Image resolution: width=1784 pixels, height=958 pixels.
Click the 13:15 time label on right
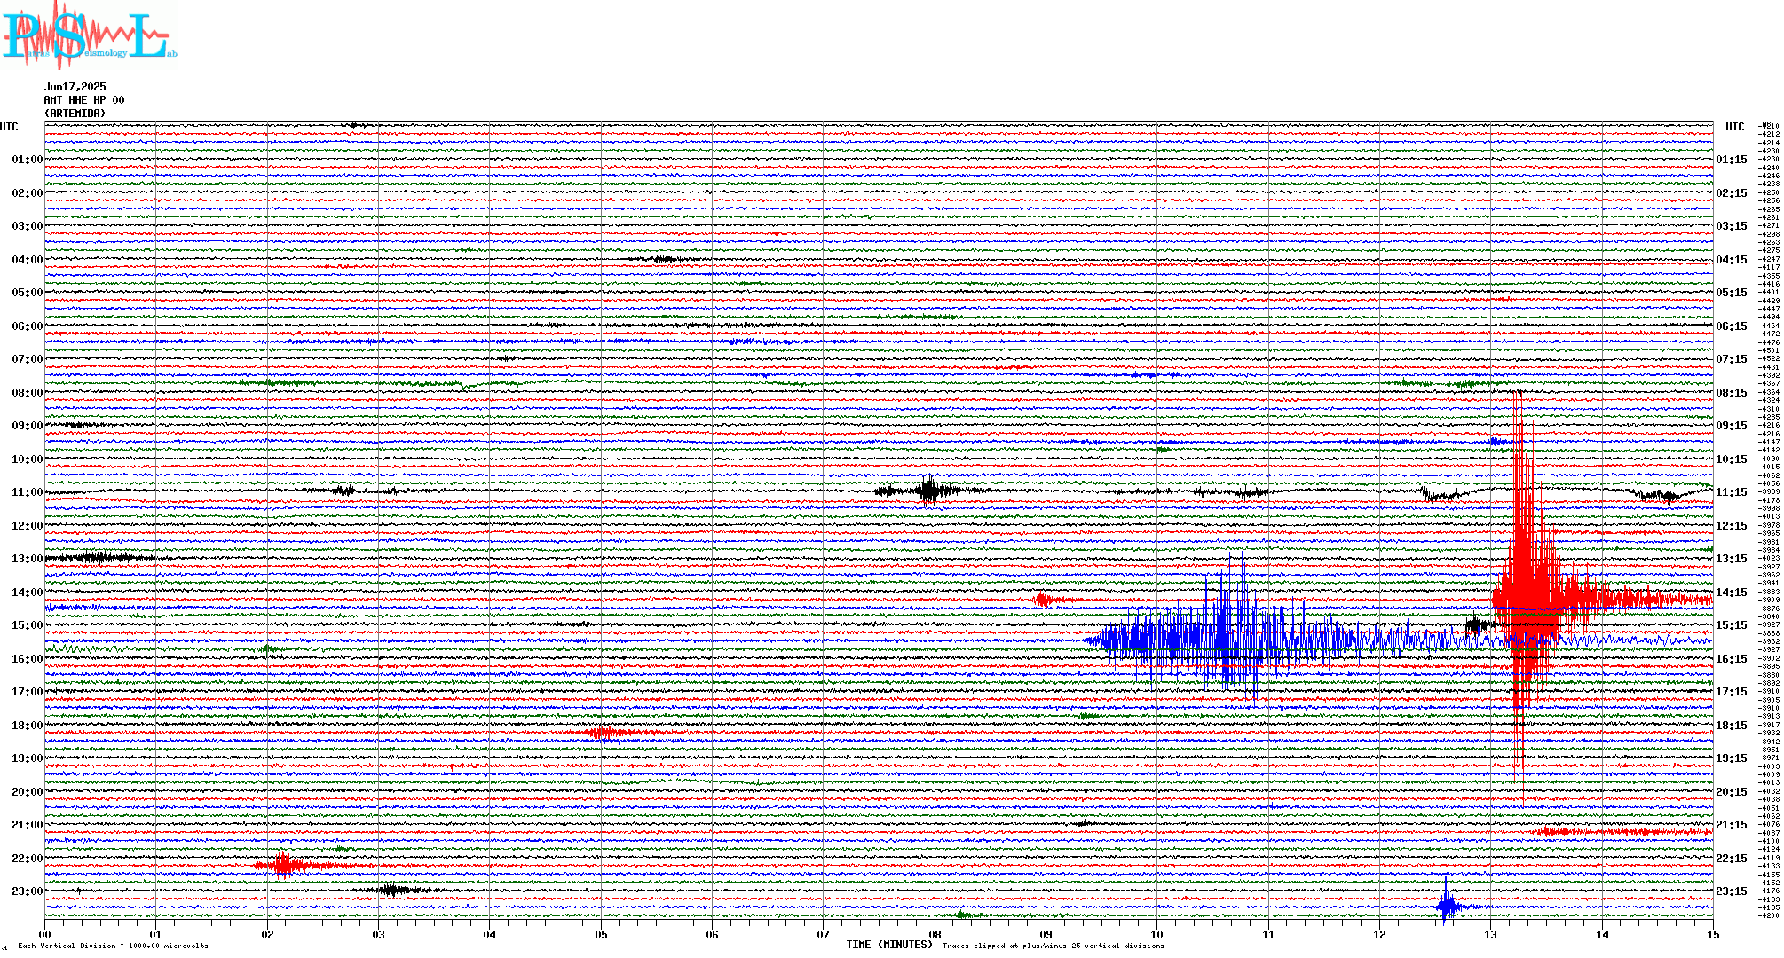click(x=1732, y=559)
